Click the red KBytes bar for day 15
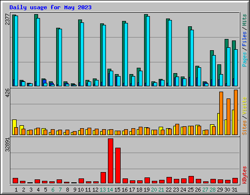The image size is (250, 195). click(118, 165)
